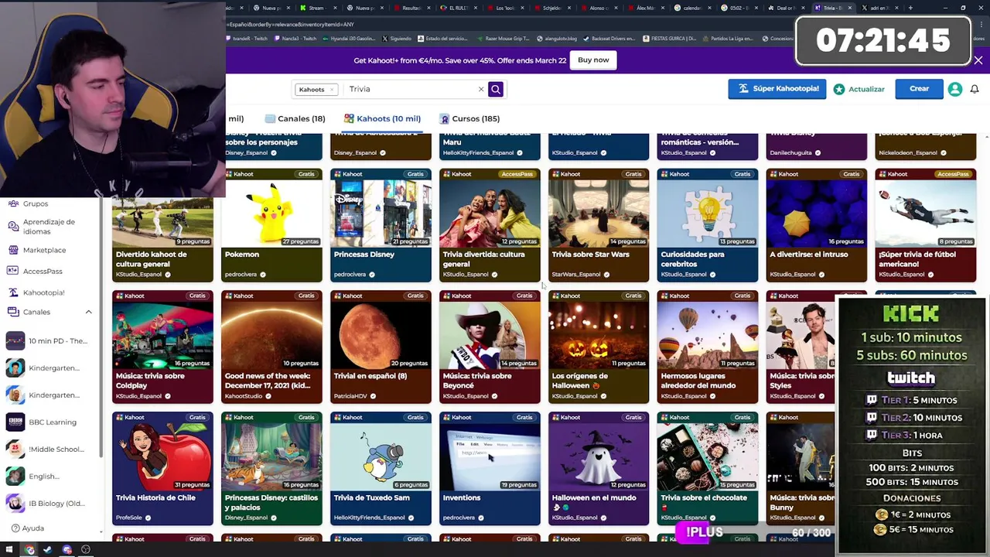Collapse the Canales sidebar section
This screenshot has width=990, height=557.
tap(88, 312)
